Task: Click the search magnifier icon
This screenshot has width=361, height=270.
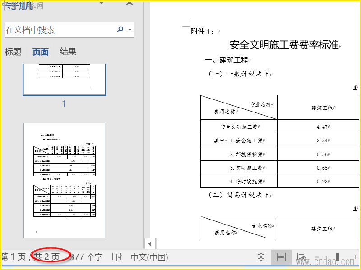Action: tap(120, 29)
